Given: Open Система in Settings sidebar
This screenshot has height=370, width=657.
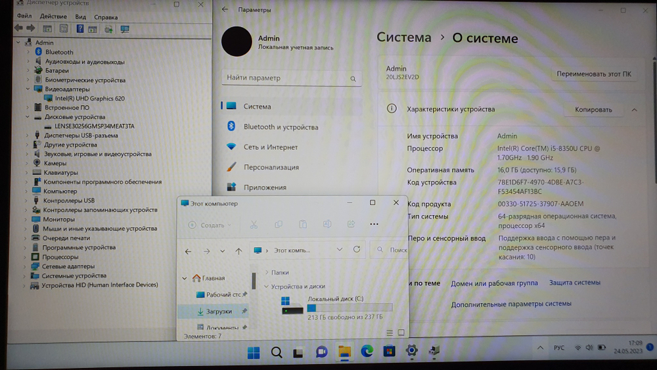Looking at the screenshot, I should click(x=292, y=106).
